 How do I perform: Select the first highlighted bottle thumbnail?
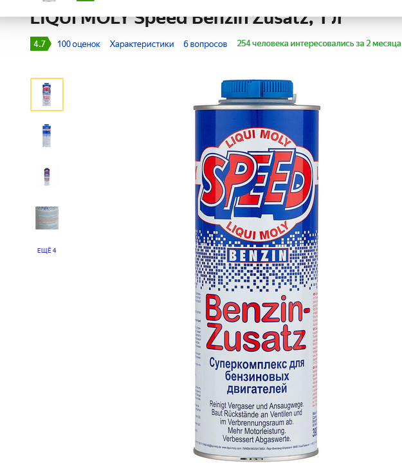(47, 95)
